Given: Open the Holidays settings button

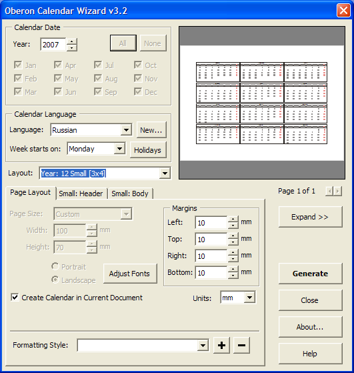Looking at the screenshot, I should (148, 150).
